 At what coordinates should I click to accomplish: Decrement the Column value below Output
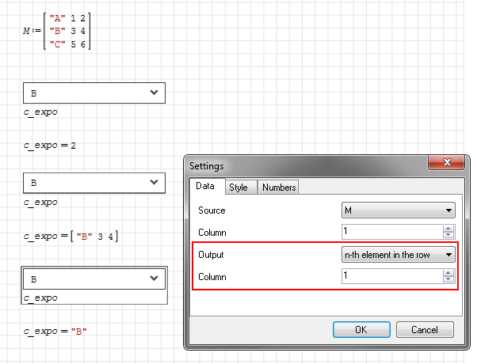click(449, 280)
